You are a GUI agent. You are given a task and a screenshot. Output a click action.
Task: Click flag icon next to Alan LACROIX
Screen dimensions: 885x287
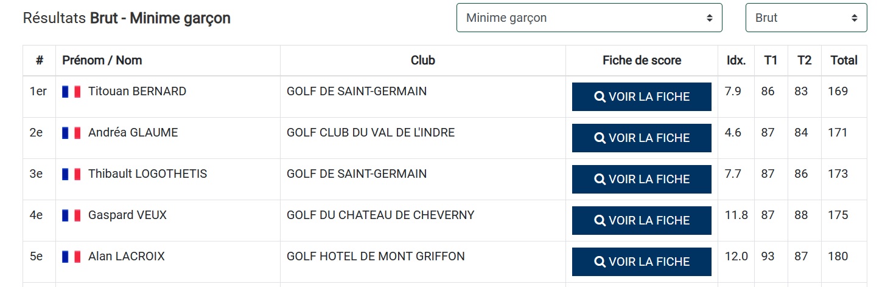[x=71, y=257]
